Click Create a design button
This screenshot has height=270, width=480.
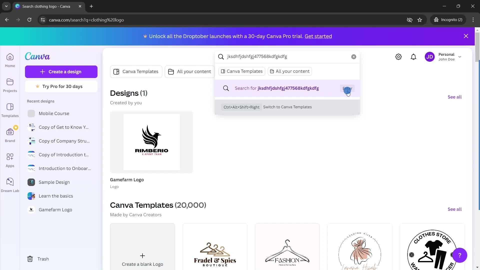(61, 71)
